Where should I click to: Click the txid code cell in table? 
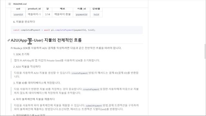click(x=96, y=15)
